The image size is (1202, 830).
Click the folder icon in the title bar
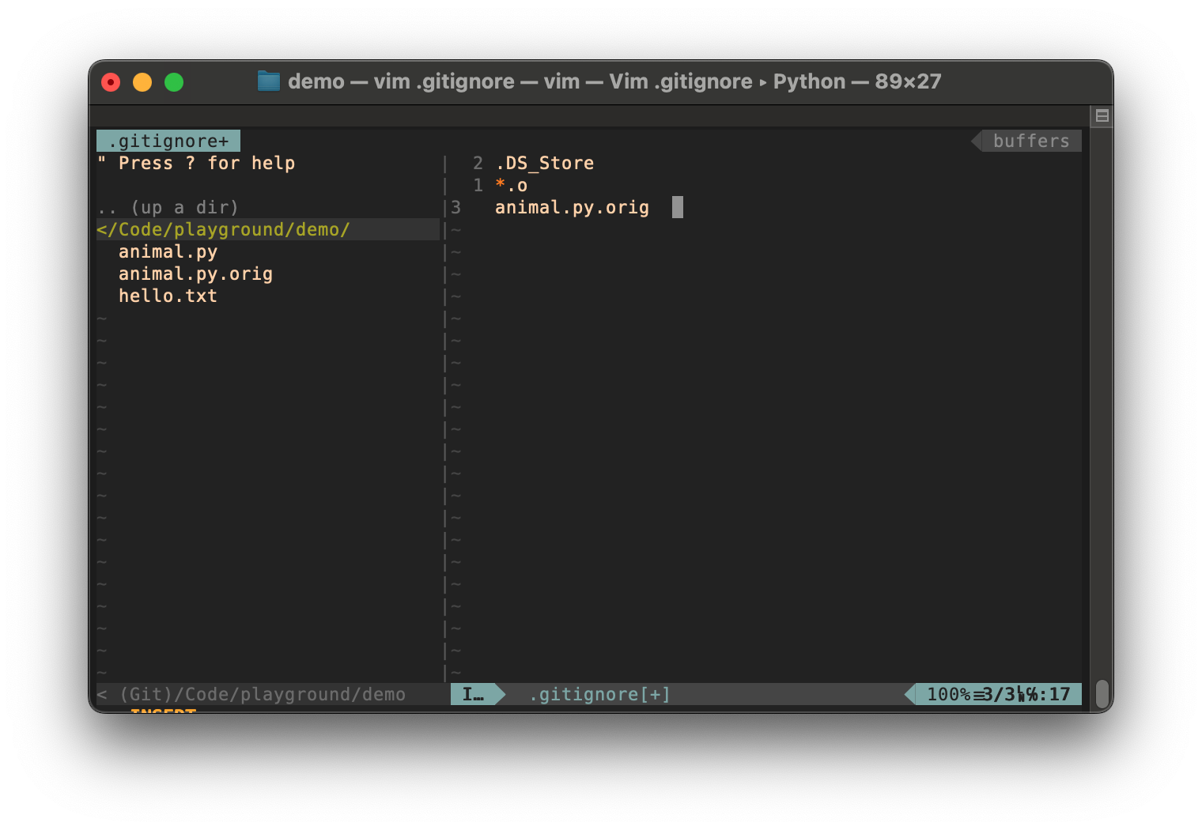(x=268, y=81)
